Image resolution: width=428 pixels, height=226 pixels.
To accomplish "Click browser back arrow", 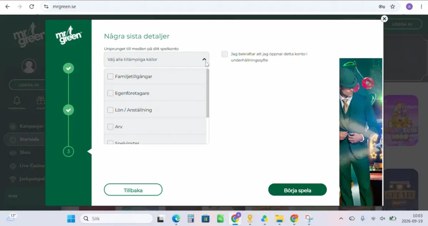I will pyautogui.click(x=8, y=7).
